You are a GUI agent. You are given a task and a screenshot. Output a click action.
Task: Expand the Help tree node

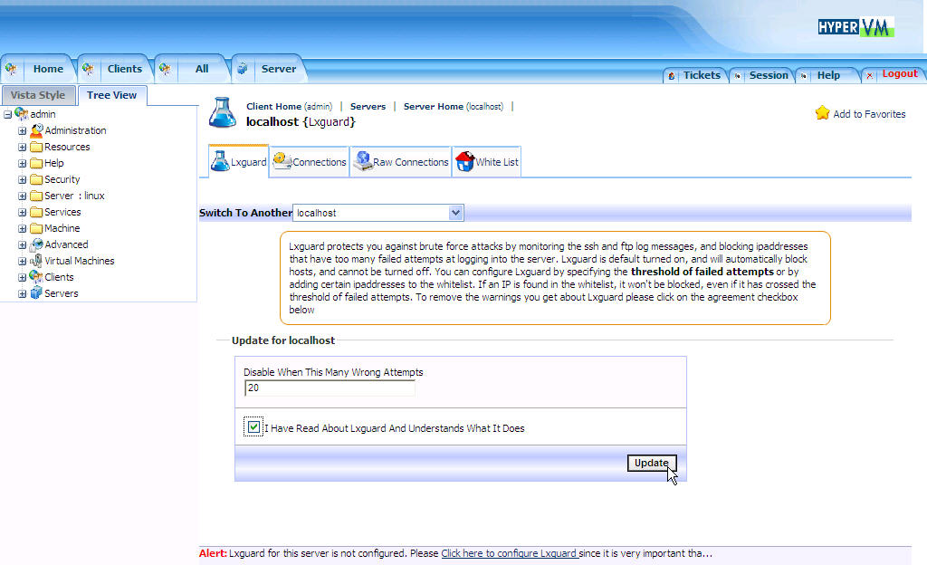pos(22,163)
